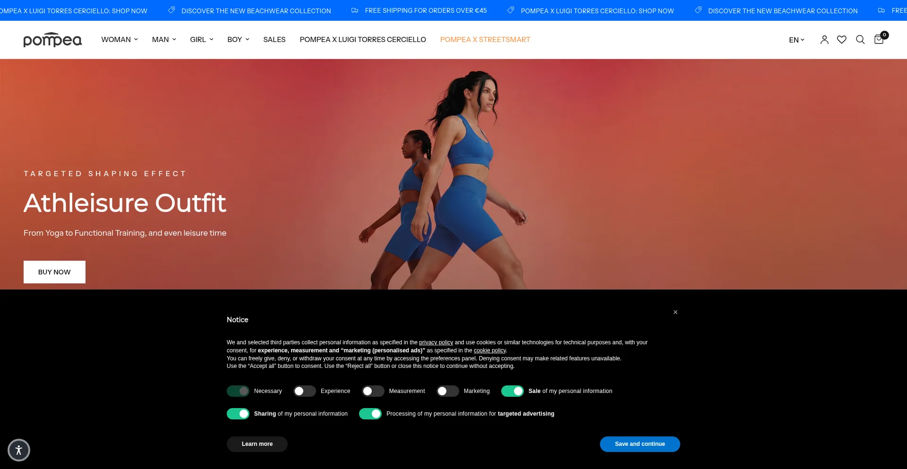
Task: Go to Pompea logo homepage
Action: [x=52, y=40]
